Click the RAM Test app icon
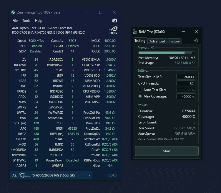The height and width of the screenshot is (193, 221). pos(135,32)
